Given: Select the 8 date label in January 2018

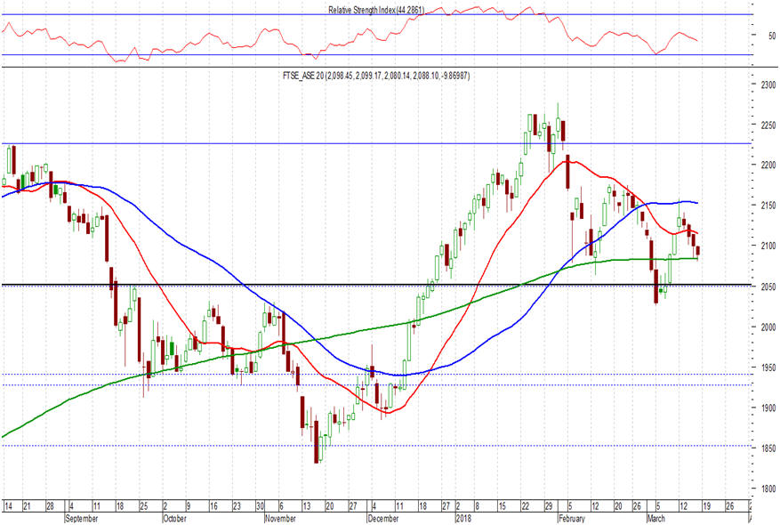Looking at the screenshot, I should pos(477,506).
